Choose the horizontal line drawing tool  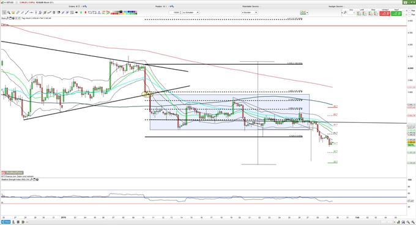[31, 12]
